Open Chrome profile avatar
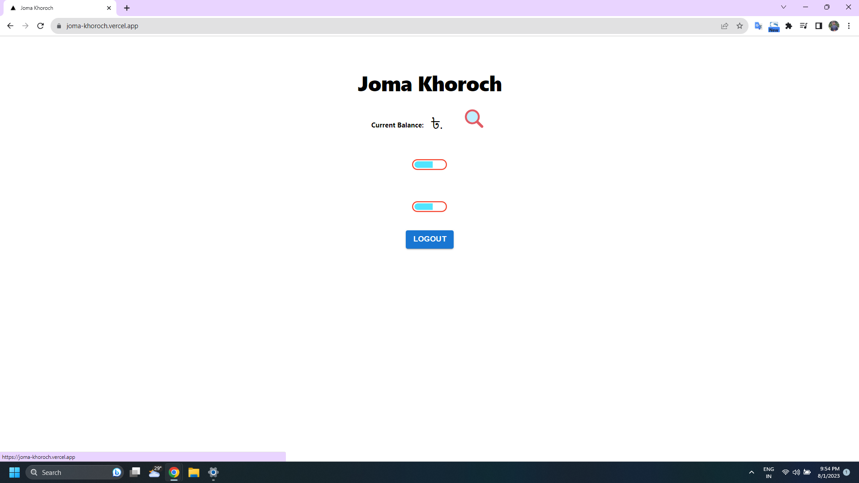Image resolution: width=859 pixels, height=483 pixels. pos(833,26)
